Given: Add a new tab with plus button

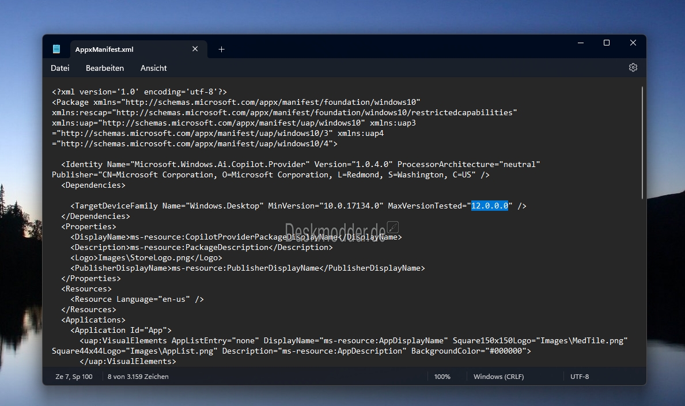Looking at the screenshot, I should coord(221,50).
